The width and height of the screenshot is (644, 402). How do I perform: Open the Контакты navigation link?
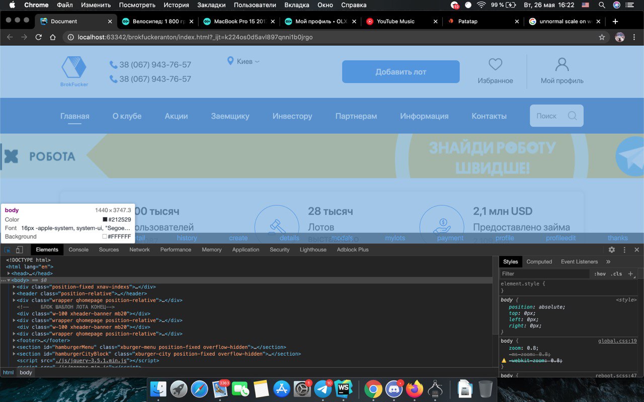click(x=489, y=116)
